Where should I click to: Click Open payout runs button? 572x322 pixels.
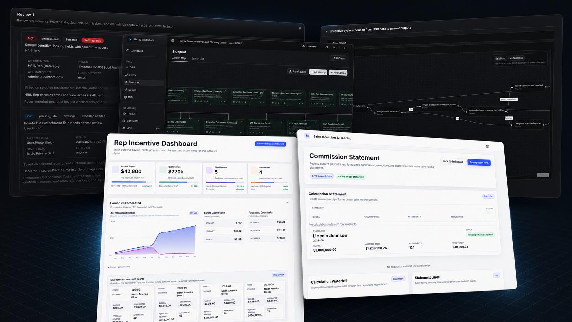tap(479, 162)
